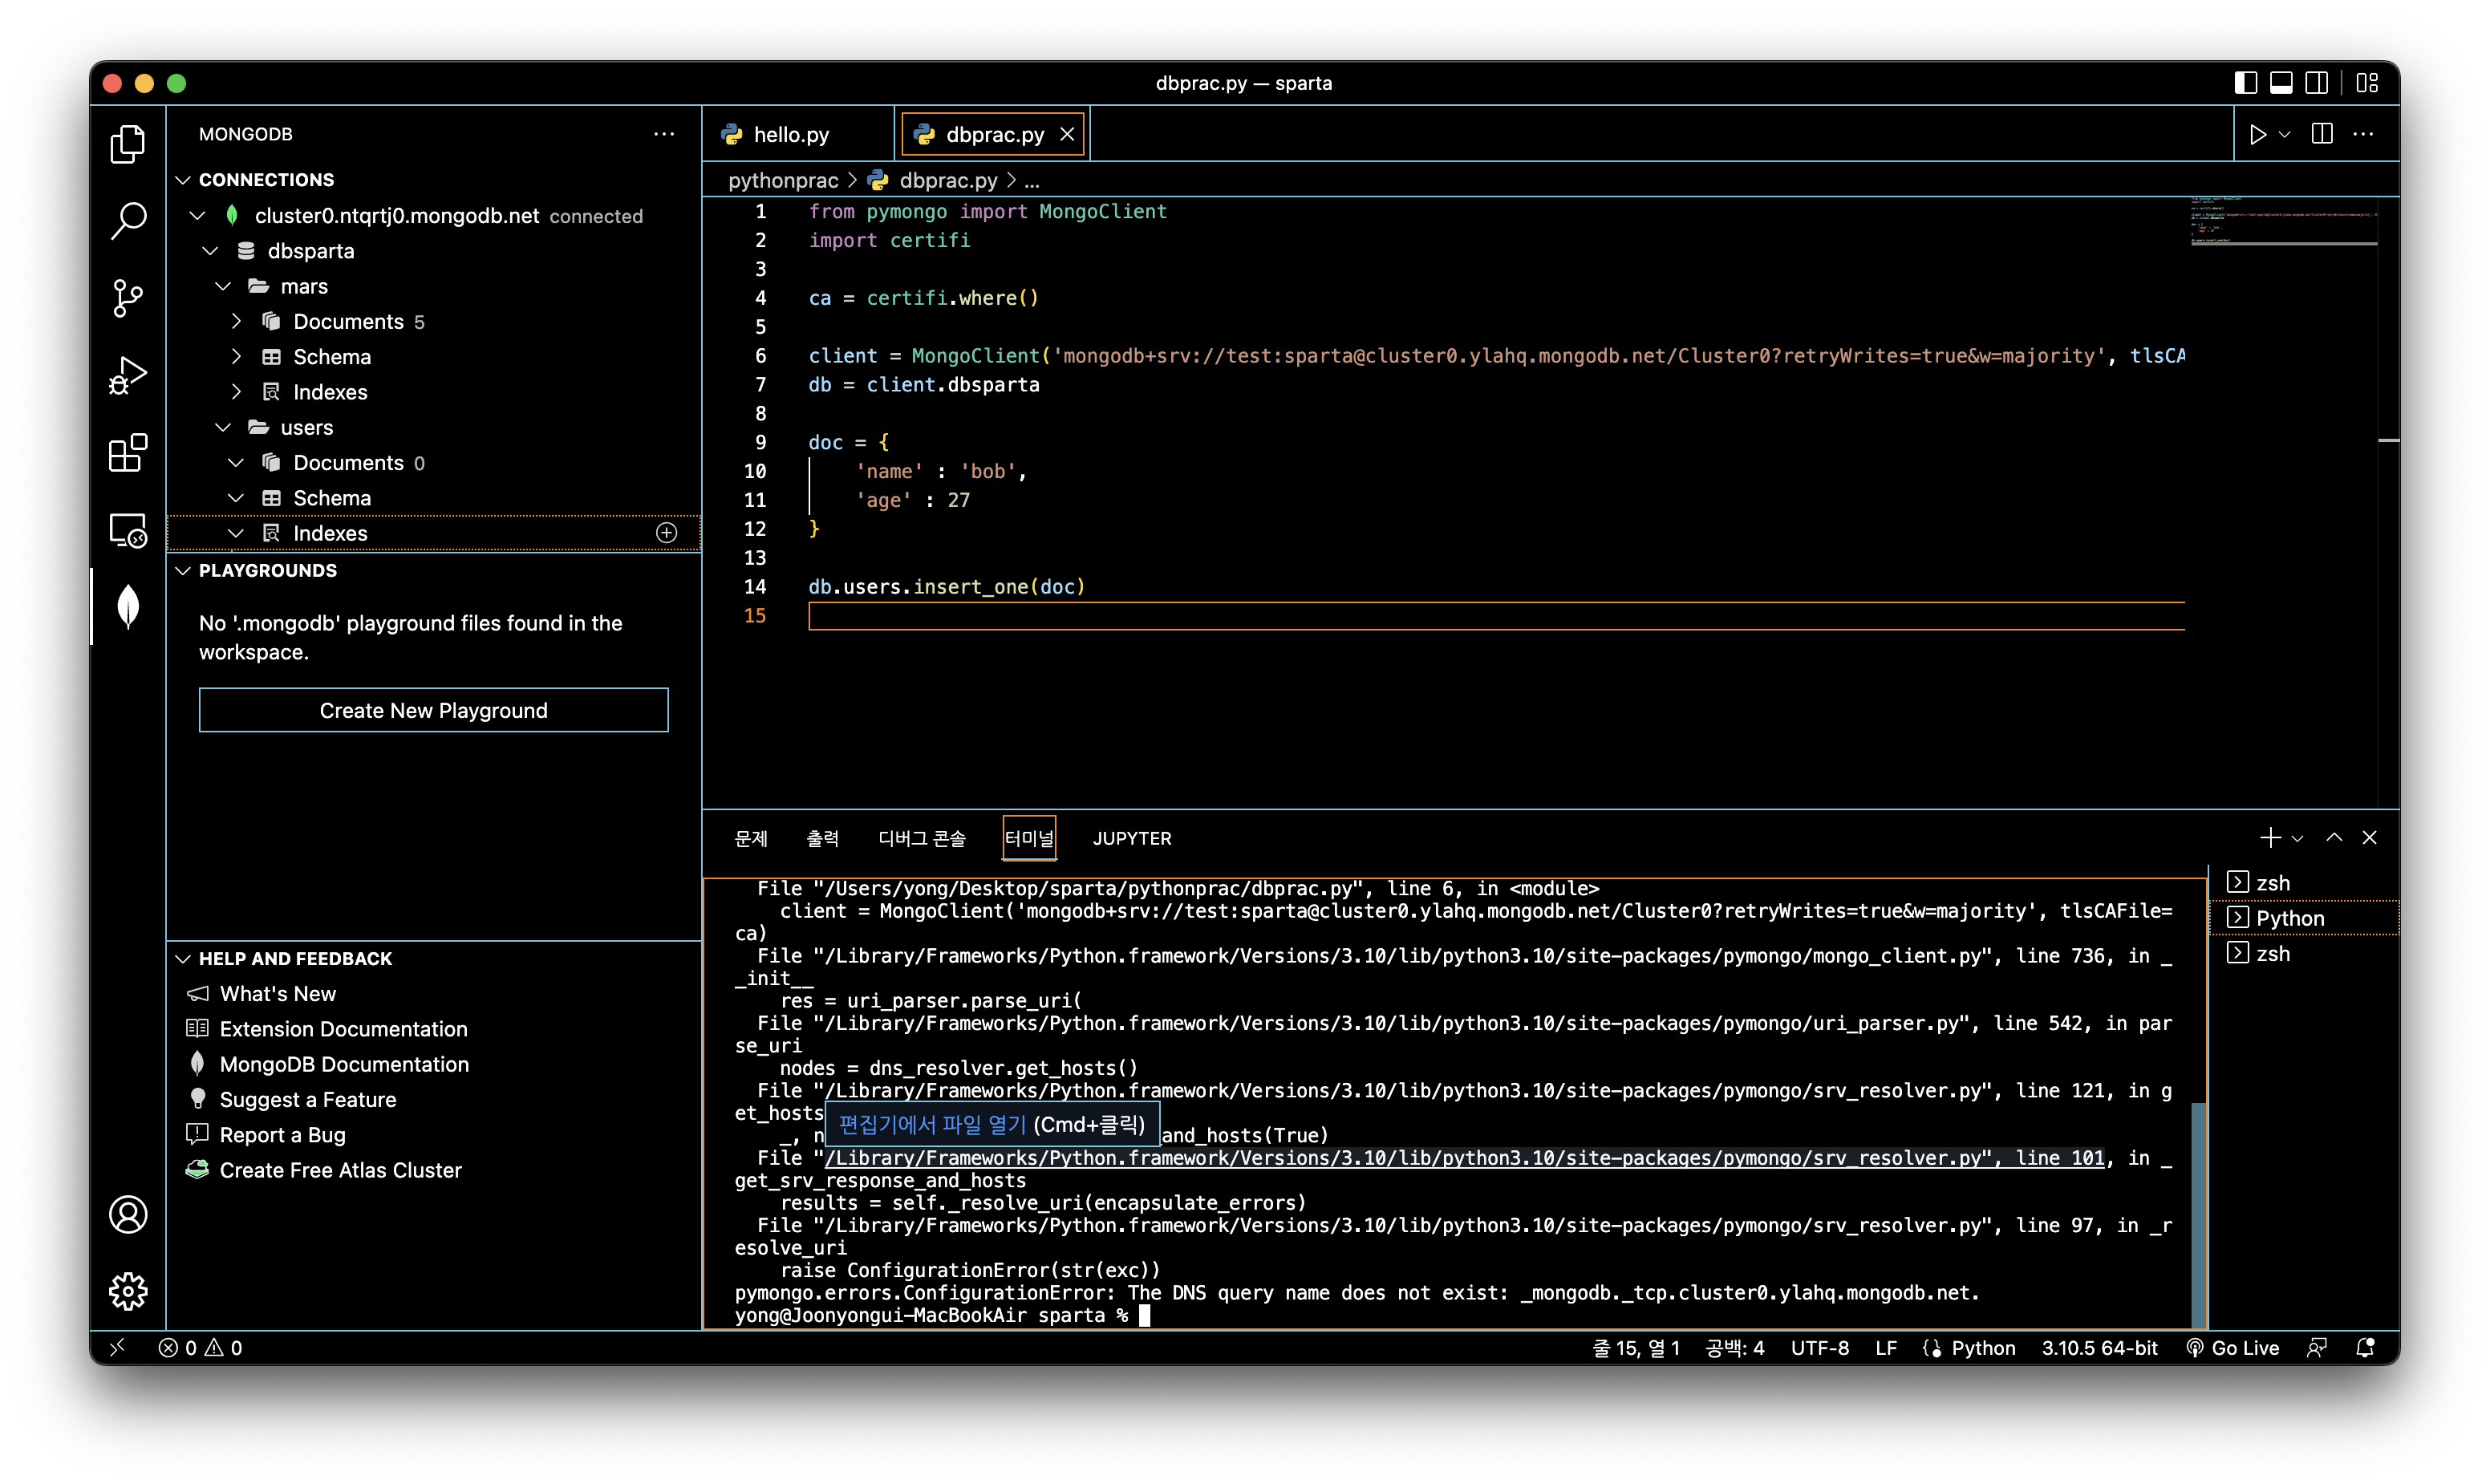Open remote window indicator in status bar

tap(118, 1348)
